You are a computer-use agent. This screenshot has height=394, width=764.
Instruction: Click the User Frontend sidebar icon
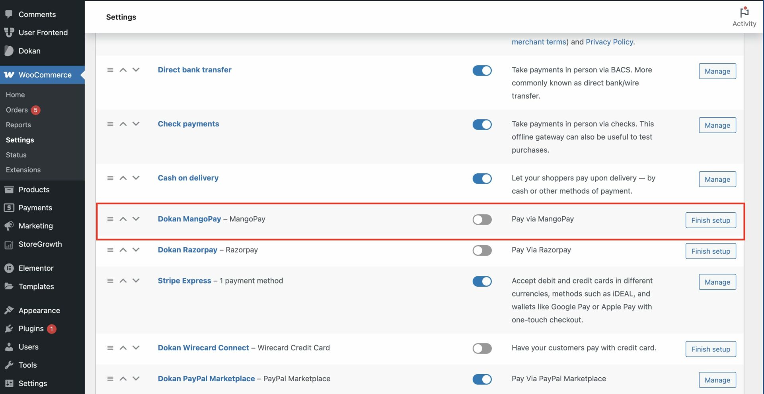tap(9, 32)
